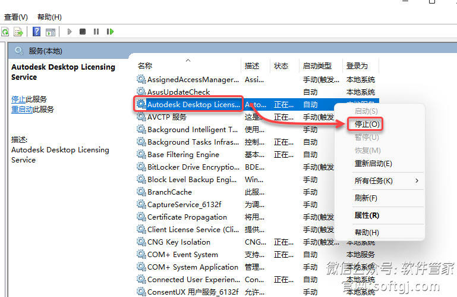Choose 停止(O) in the context menu
Image resolution: width=457 pixels, height=297 pixels.
pos(367,124)
